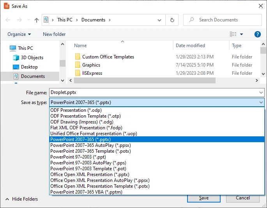Open the view options dropdown arrow
The width and height of the screenshot is (267, 208).
[x=242, y=34]
